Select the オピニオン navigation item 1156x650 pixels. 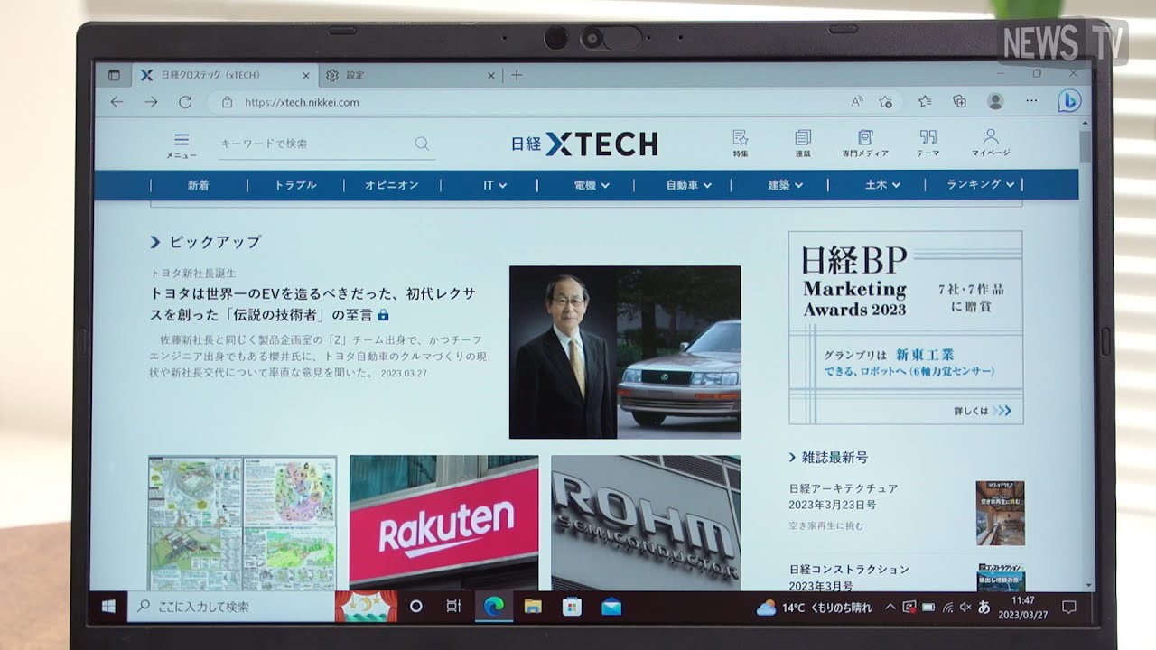[x=392, y=185]
